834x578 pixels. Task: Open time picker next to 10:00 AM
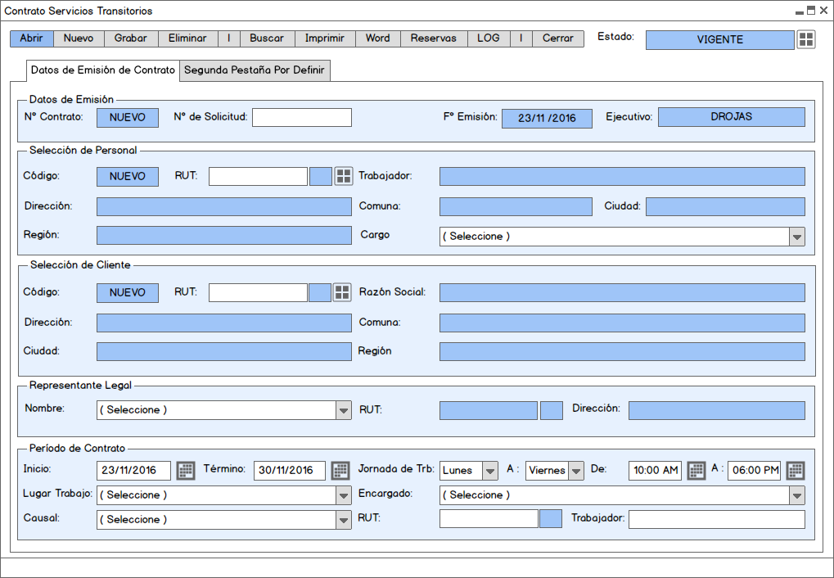point(696,470)
